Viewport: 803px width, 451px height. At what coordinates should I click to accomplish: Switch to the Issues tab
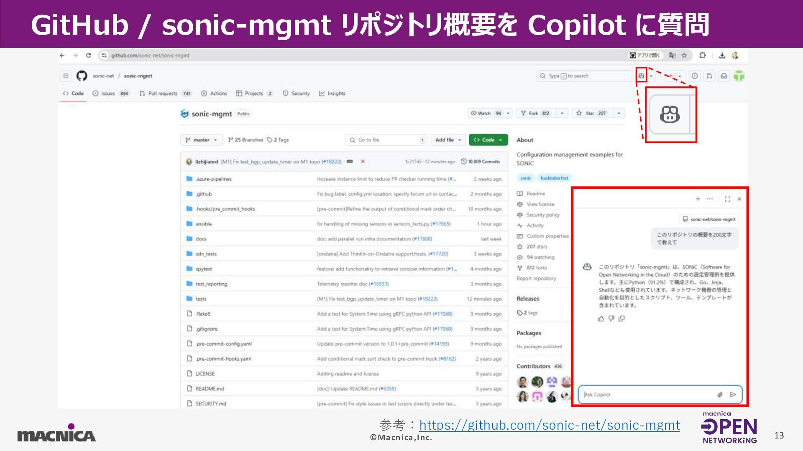tap(107, 94)
